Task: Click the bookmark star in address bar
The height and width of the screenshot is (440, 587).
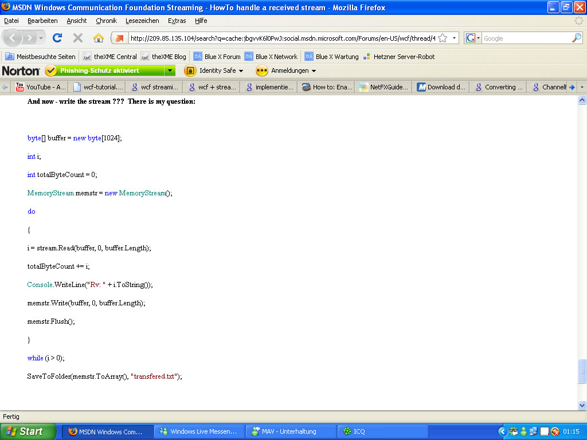Action: pyautogui.click(x=443, y=38)
